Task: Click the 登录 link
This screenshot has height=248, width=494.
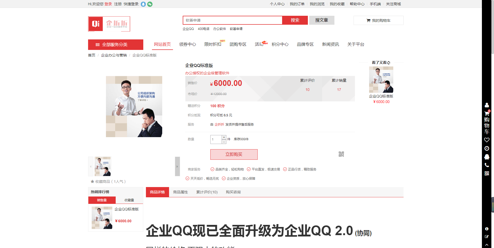Action: point(108,4)
